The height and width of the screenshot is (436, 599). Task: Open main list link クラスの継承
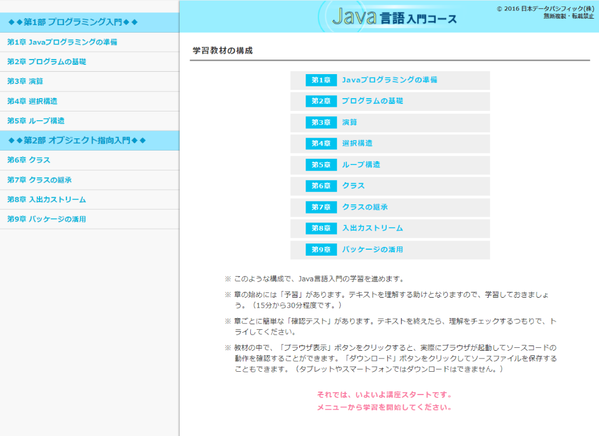(x=365, y=207)
